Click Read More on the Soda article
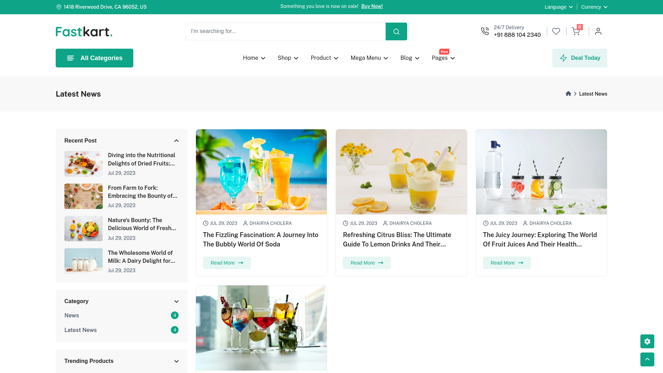Screen dimensions: 663x373 click(x=227, y=263)
